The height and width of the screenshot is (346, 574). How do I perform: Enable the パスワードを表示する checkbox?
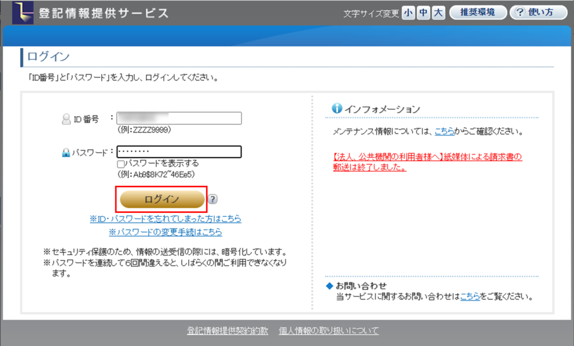click(x=121, y=164)
